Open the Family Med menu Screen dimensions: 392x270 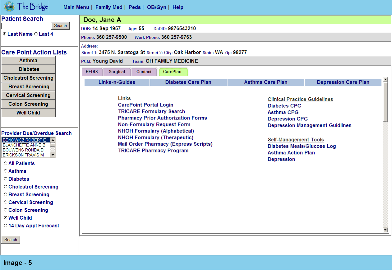point(109,7)
